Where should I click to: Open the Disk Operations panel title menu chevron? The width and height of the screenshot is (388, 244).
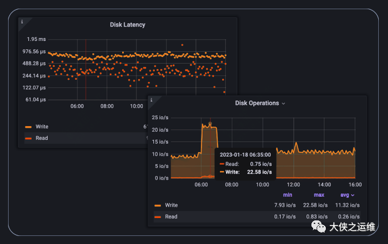click(284, 104)
